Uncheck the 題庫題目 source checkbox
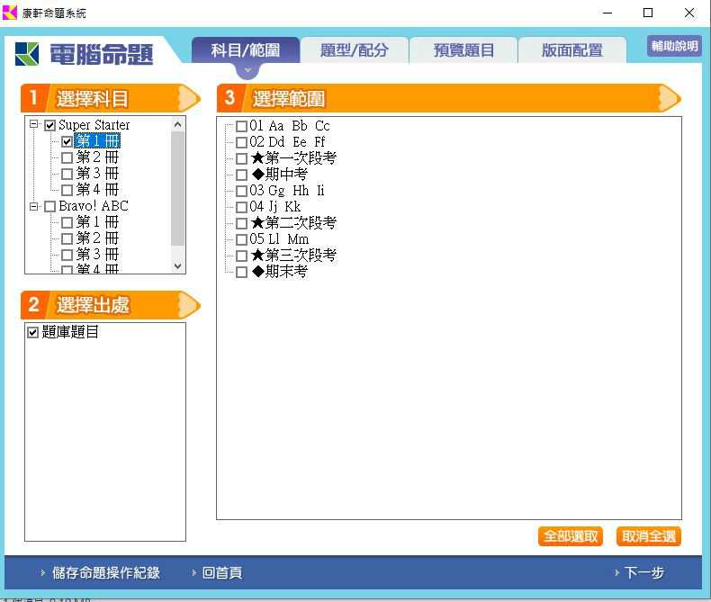 click(32, 332)
